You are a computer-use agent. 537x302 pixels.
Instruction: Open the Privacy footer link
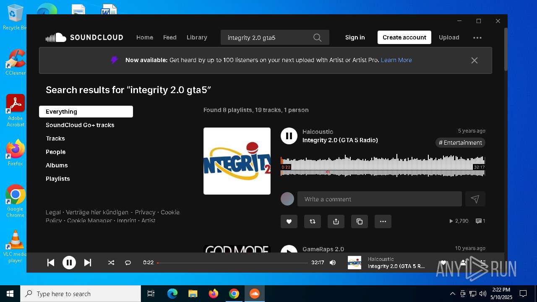145,212
